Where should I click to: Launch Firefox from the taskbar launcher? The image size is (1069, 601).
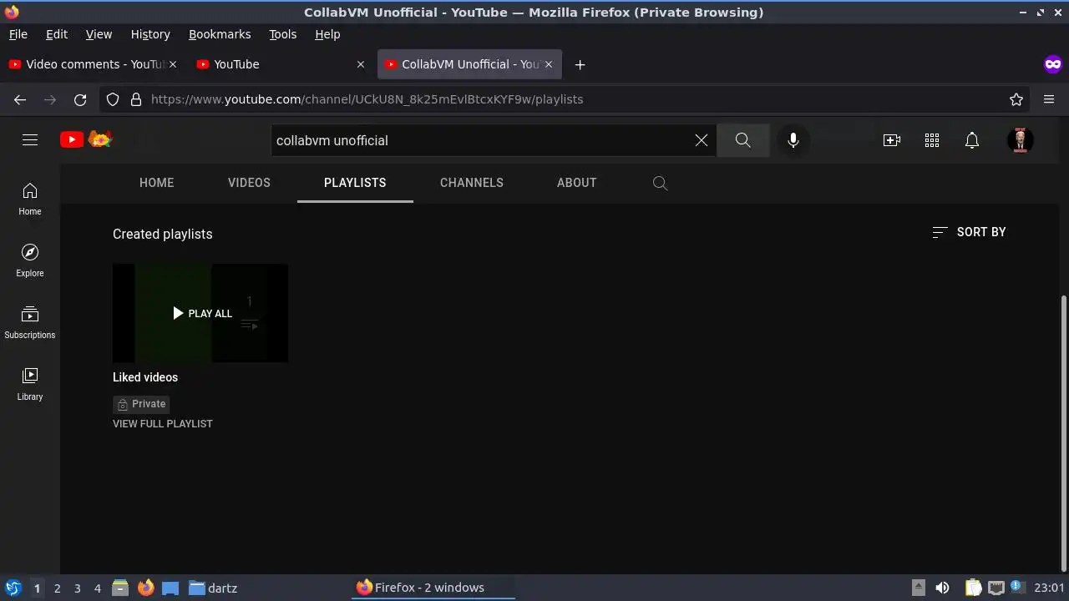tap(145, 588)
